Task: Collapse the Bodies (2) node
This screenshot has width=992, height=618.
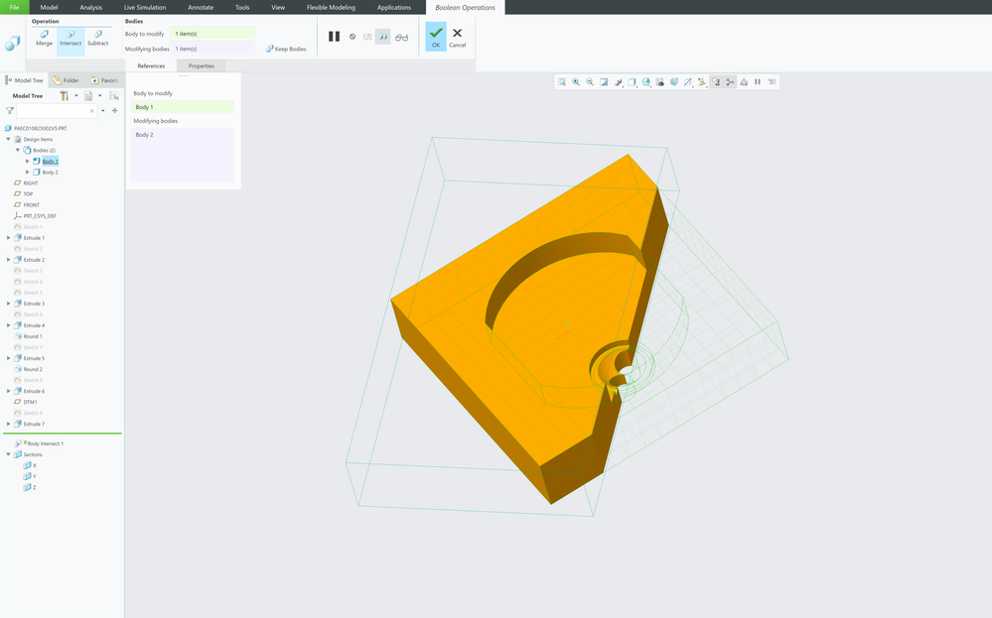Action: tap(18, 151)
